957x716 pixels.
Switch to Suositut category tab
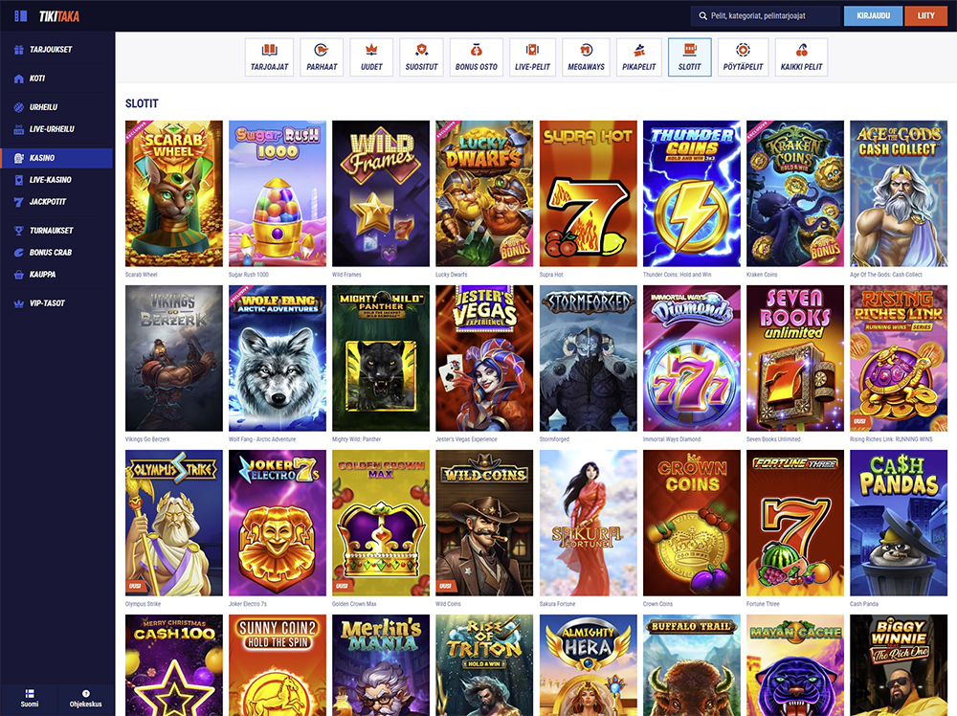422,57
